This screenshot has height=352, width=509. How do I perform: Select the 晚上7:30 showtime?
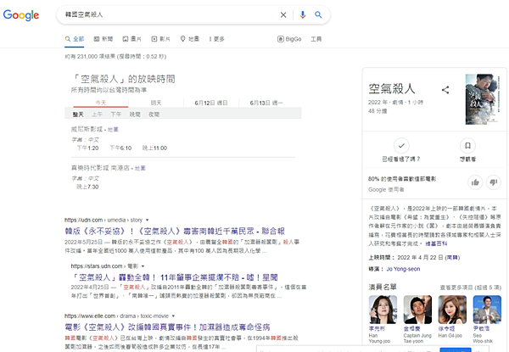pyautogui.click(x=87, y=187)
